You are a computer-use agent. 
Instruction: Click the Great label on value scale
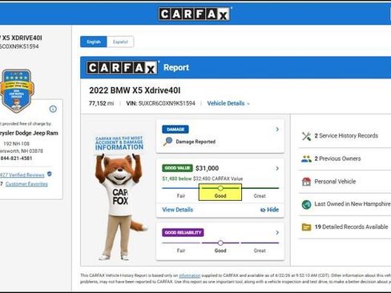260,196
